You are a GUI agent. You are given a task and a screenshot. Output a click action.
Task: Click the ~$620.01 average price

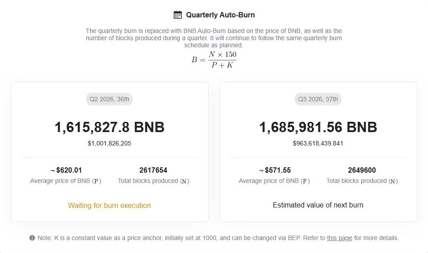[66, 170]
